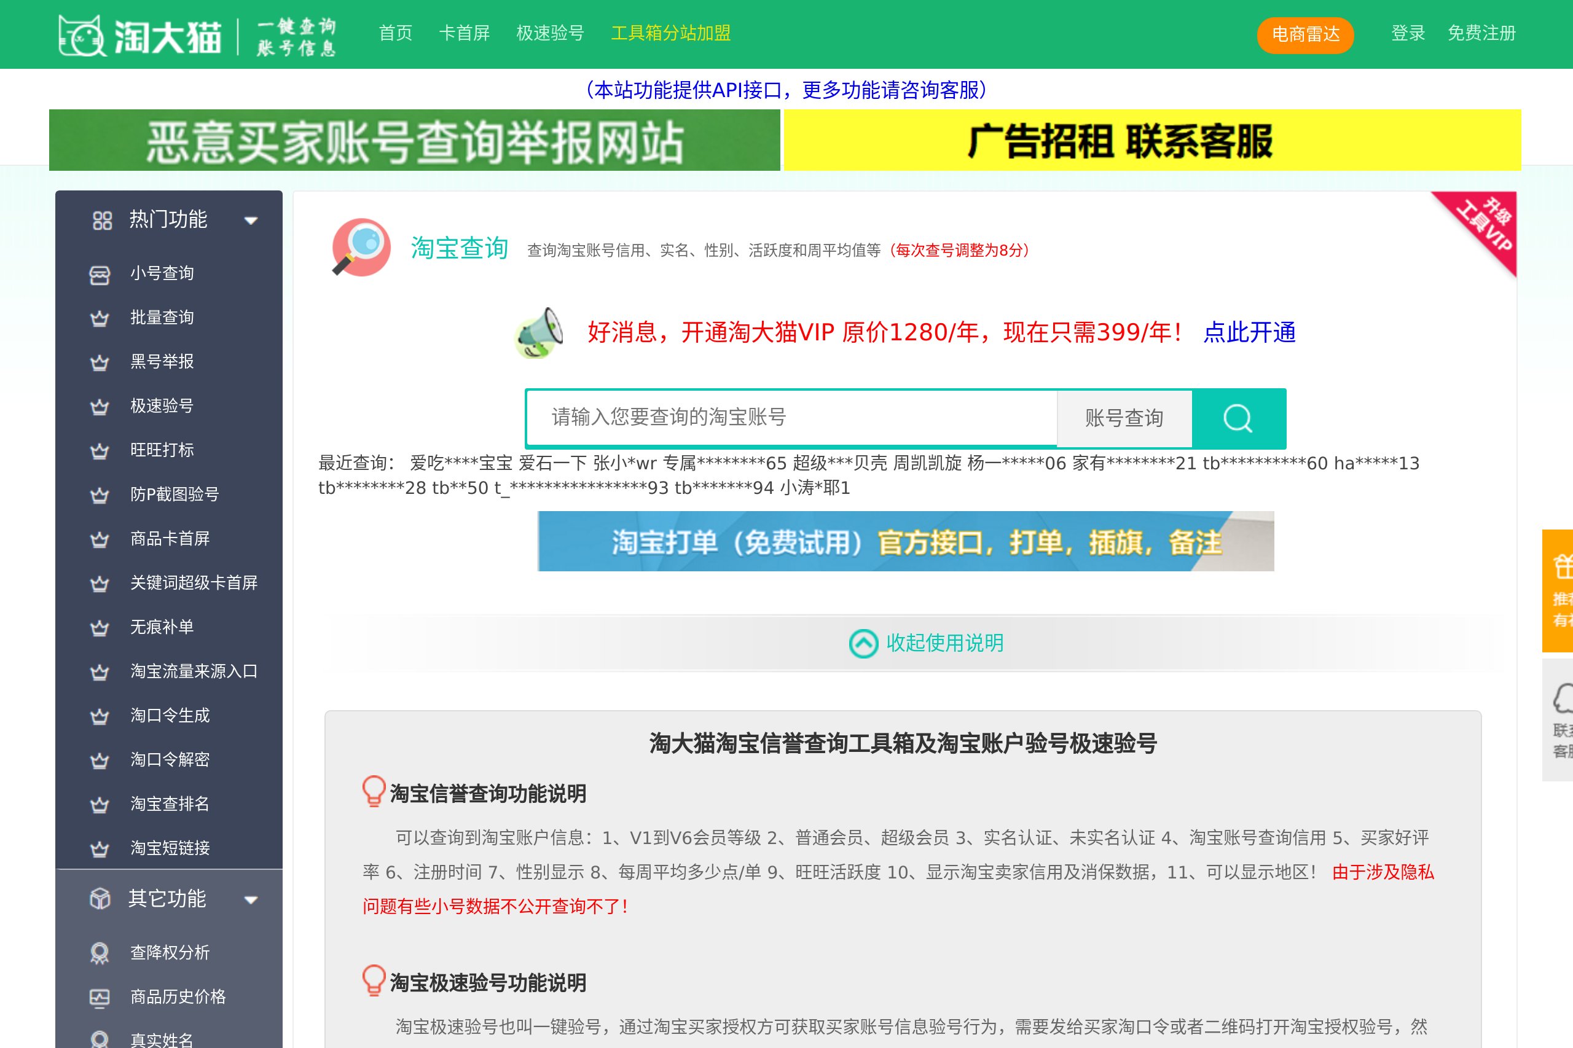The image size is (1573, 1048).
Task: Collapse the 其它功能 section arrow
Action: pos(251,899)
